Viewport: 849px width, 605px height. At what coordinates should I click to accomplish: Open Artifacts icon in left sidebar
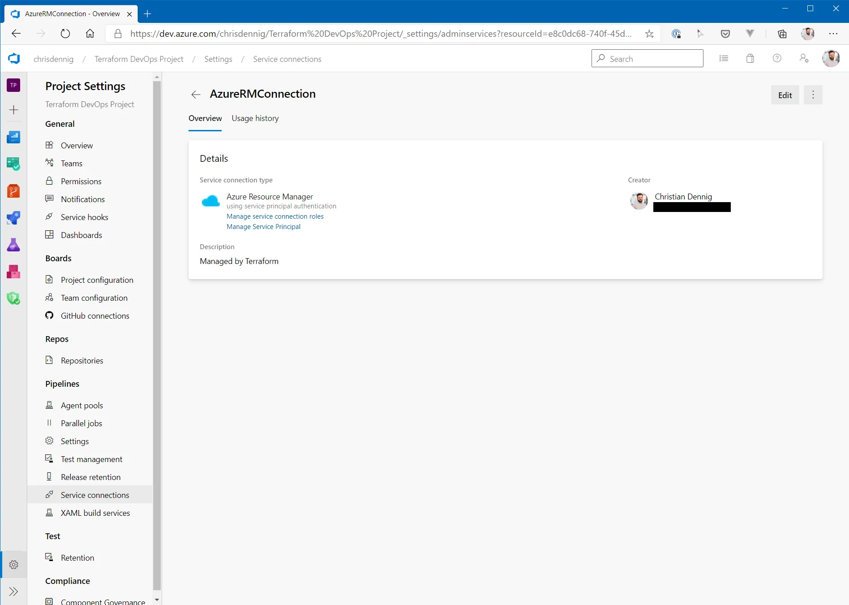(x=13, y=272)
